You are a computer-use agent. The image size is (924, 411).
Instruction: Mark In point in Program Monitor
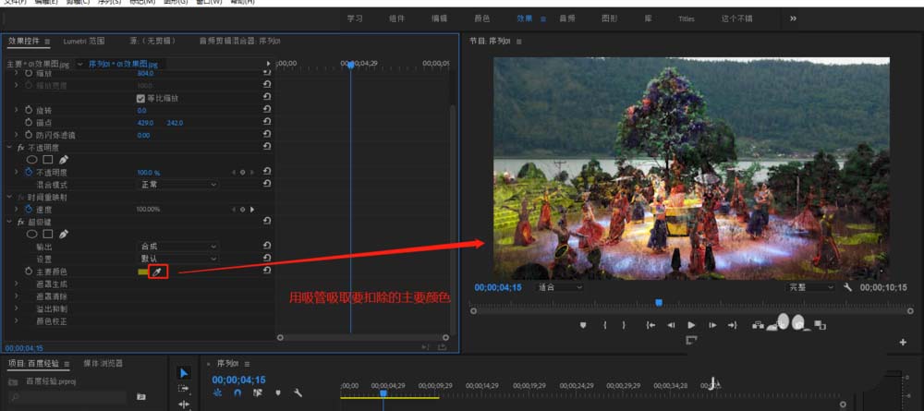pyautogui.click(x=604, y=325)
